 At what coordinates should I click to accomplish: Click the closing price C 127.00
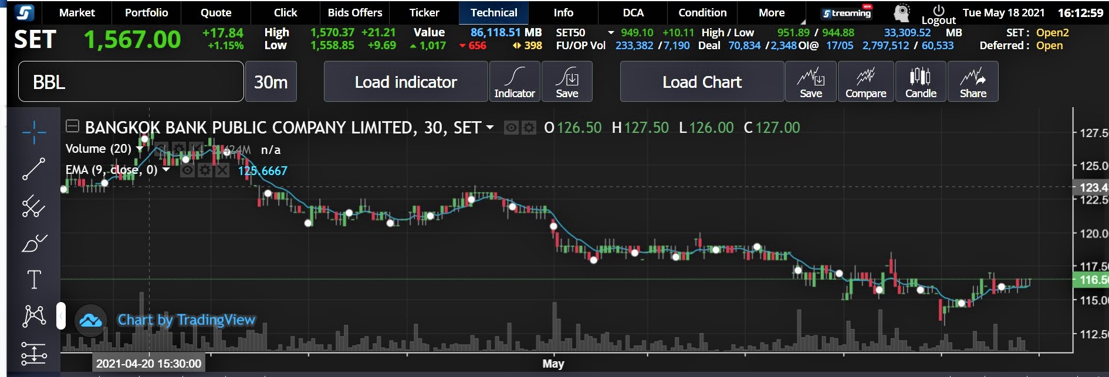tap(772, 128)
